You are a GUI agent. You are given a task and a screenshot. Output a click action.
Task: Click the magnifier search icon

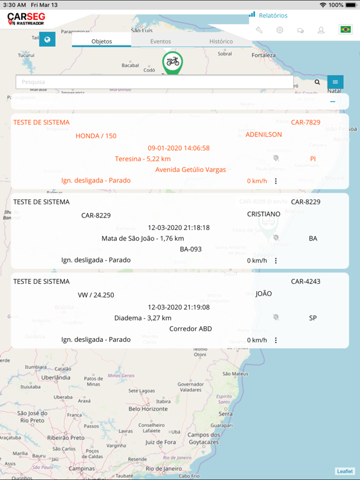click(x=317, y=82)
